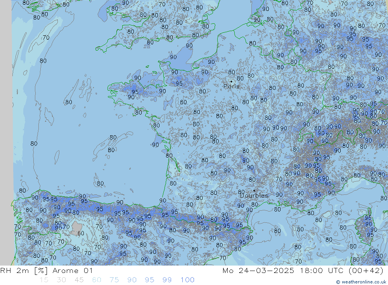Click the Paris city label

point(231,86)
